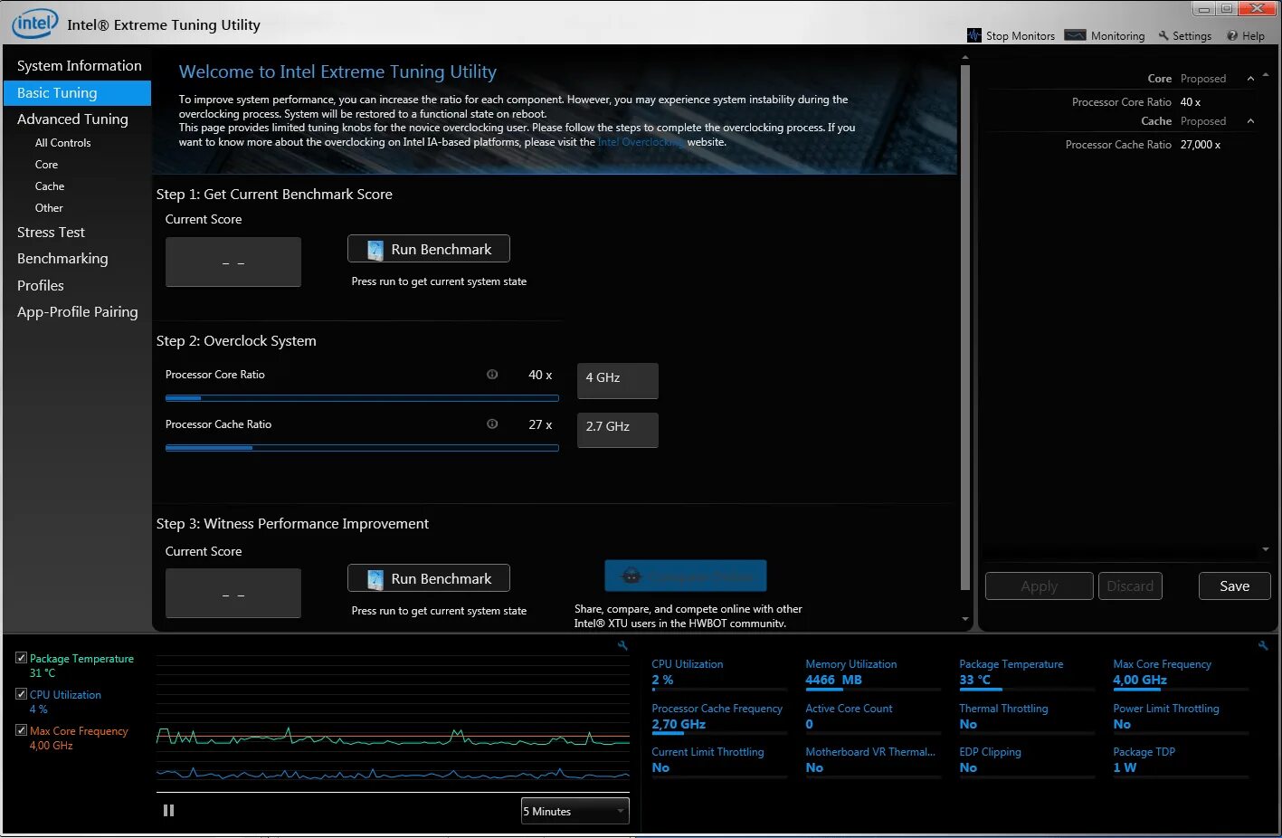Click the Thermal Throttling tile
The image size is (1282, 838).
pyautogui.click(x=1026, y=717)
